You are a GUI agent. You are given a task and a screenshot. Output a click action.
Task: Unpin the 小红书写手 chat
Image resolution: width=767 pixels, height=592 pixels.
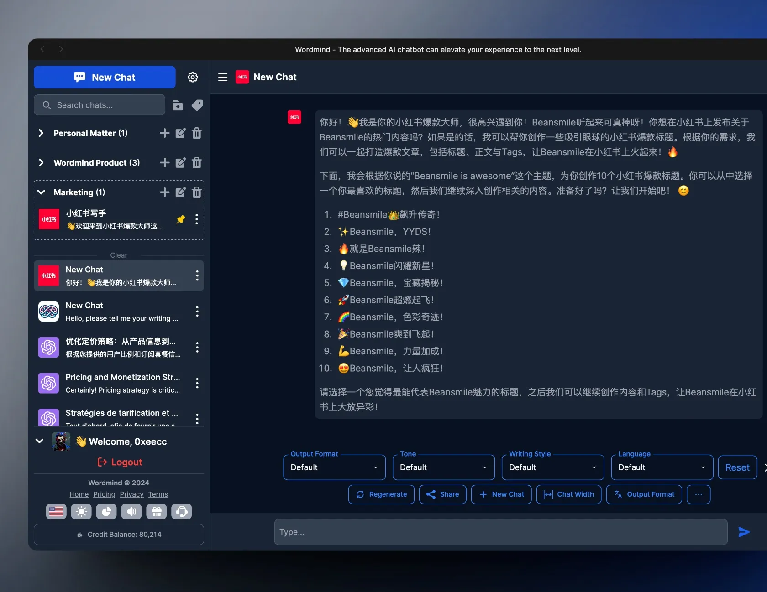(181, 219)
